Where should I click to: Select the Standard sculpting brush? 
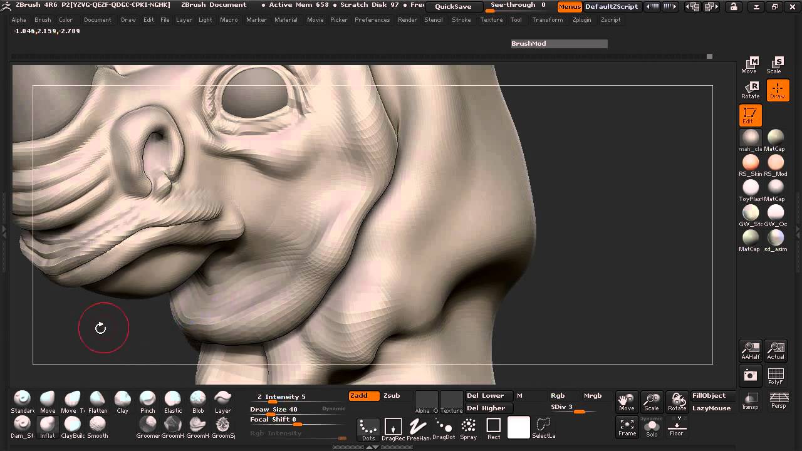[x=23, y=402]
